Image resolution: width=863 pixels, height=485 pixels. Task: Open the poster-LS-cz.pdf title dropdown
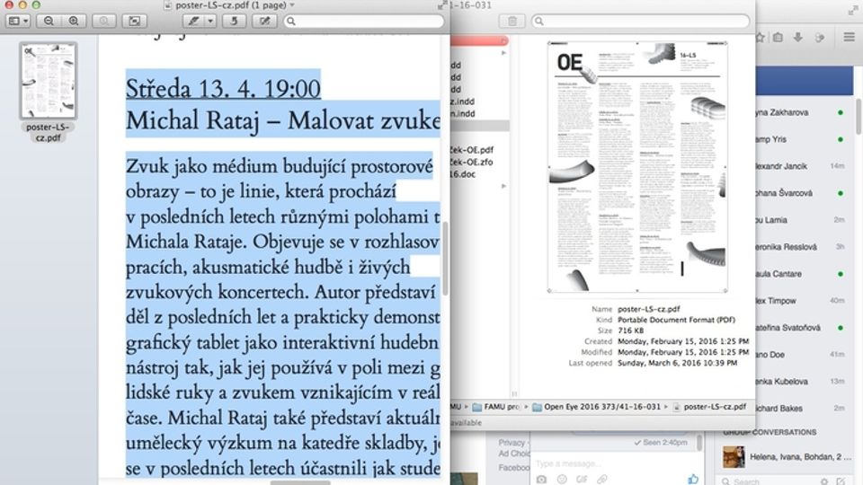292,5
